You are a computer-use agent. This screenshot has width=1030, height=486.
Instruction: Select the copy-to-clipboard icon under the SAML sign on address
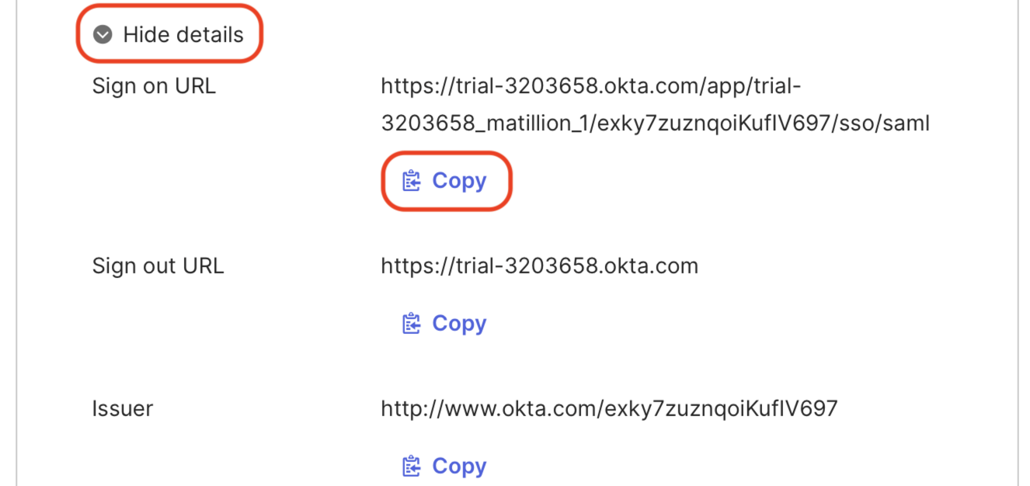click(411, 180)
